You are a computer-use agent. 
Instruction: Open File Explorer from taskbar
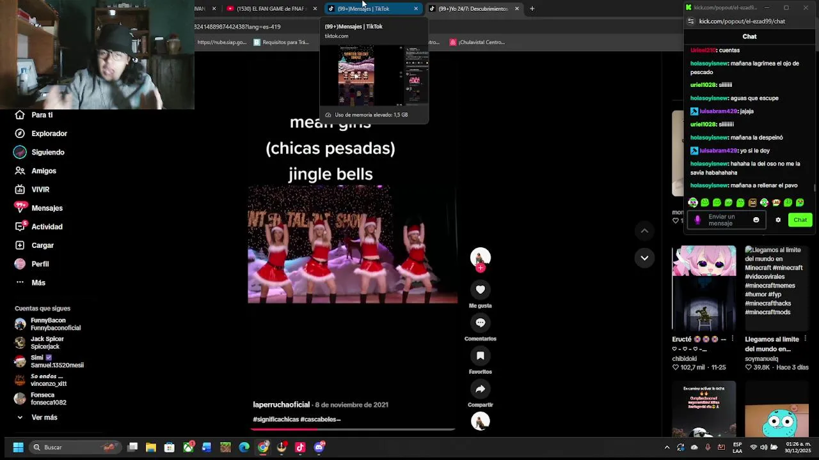click(x=151, y=447)
